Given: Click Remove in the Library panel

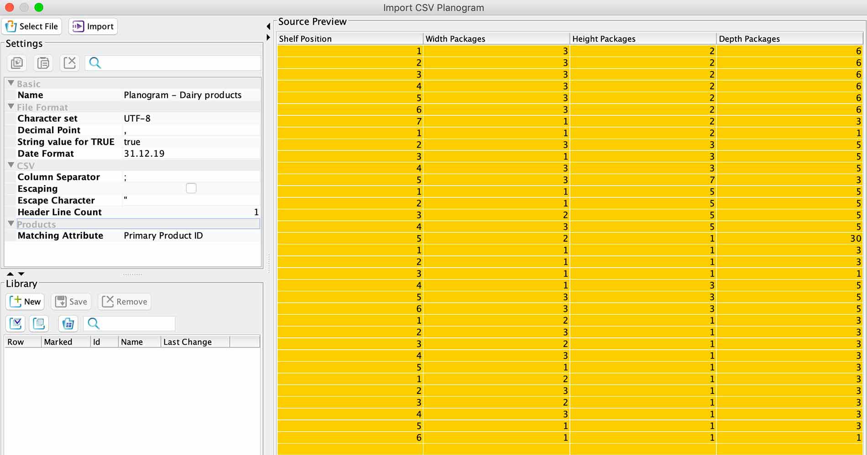Looking at the screenshot, I should click(125, 301).
